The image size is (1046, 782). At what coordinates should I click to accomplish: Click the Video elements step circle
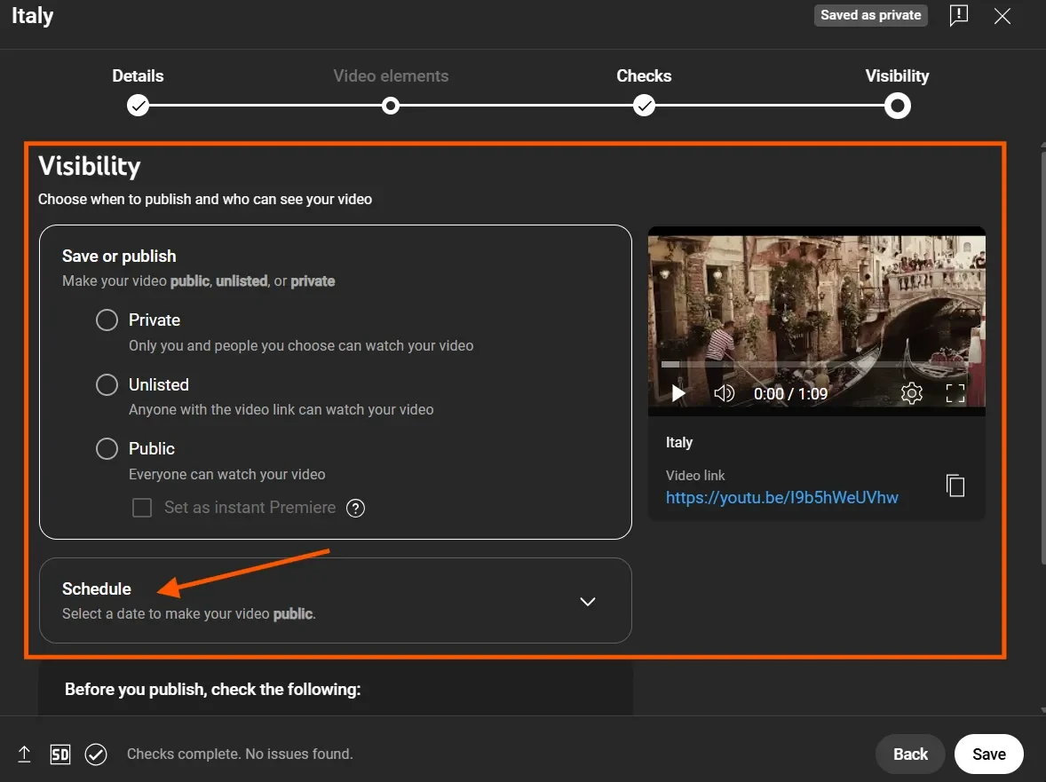391,106
